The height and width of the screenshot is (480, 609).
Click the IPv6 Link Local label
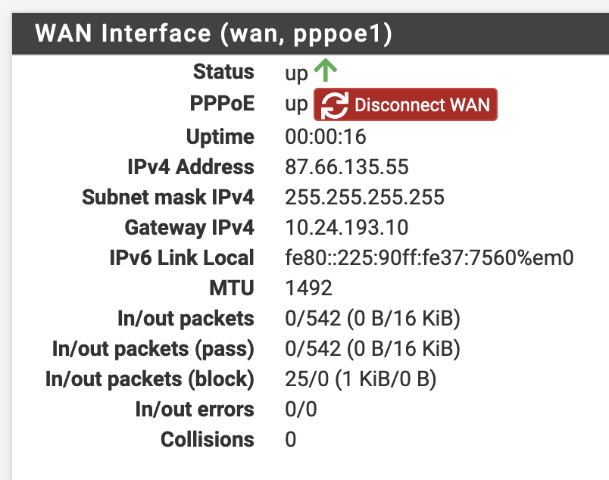click(x=182, y=258)
